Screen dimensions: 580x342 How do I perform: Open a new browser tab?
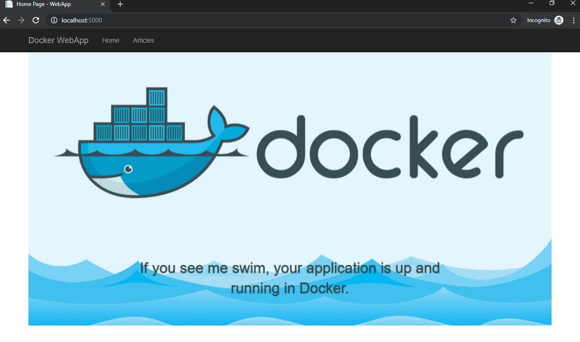(120, 5)
